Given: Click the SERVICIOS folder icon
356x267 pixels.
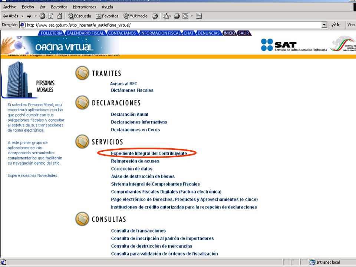Looking at the screenshot, I should pos(82,141).
